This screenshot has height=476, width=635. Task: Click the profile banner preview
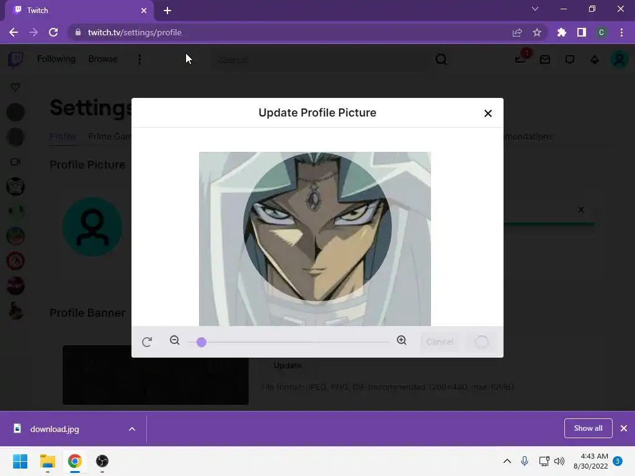click(156, 375)
